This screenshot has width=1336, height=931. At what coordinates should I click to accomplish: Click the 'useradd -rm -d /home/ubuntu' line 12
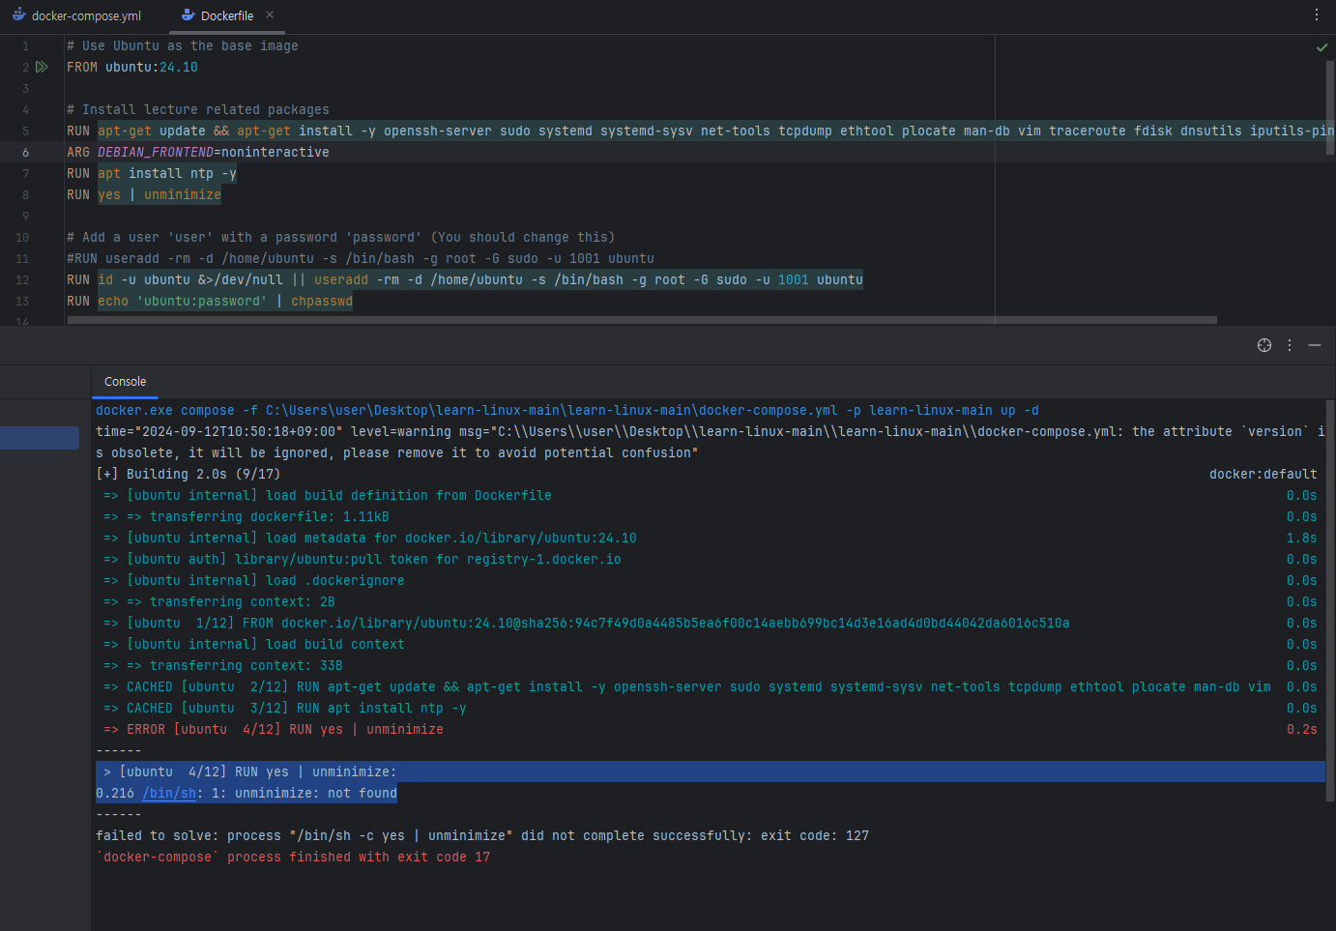tap(465, 279)
